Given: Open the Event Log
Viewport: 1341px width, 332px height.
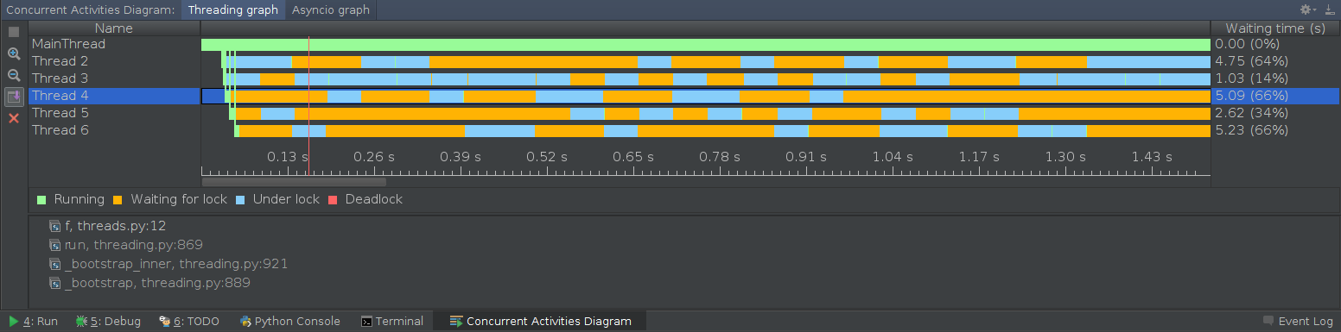Looking at the screenshot, I should [x=1298, y=322].
